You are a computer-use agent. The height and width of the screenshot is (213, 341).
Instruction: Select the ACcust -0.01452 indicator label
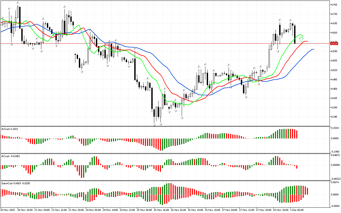pos(11,156)
